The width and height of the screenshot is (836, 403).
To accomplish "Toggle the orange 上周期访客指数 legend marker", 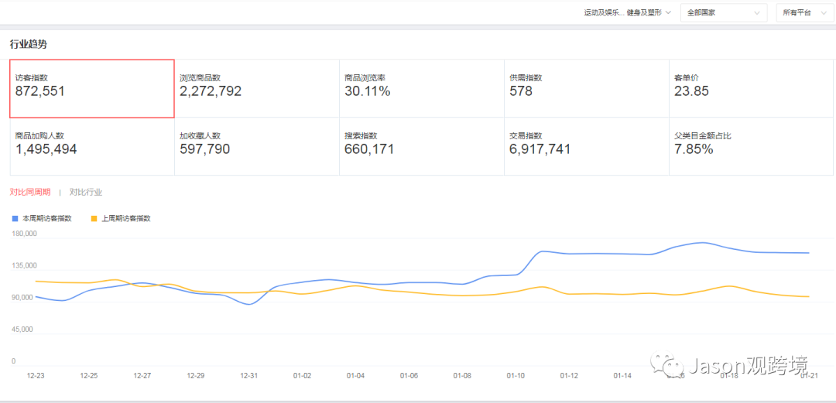I will tap(94, 219).
